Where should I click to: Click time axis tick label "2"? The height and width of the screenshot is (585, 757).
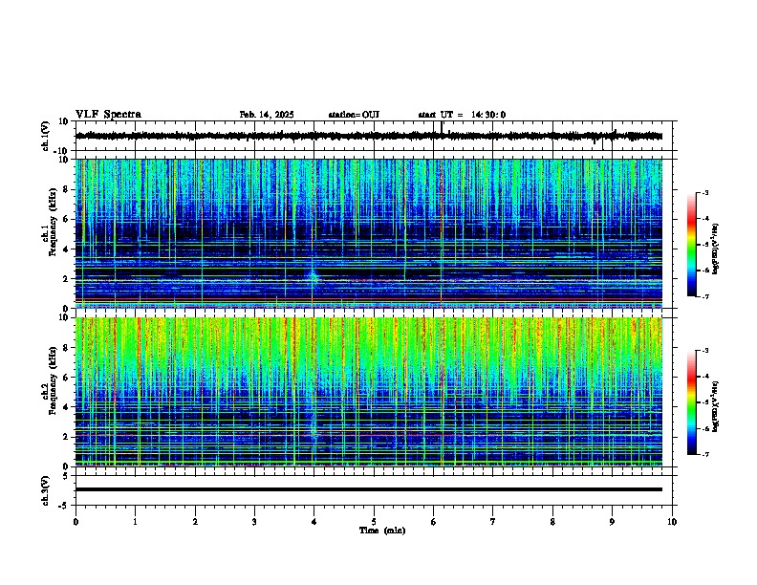pyautogui.click(x=195, y=522)
